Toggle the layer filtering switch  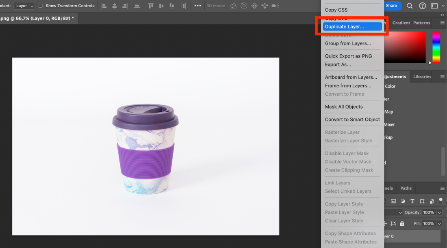coord(441,201)
